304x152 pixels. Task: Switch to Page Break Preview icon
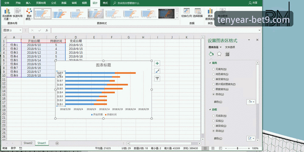pos(220,148)
